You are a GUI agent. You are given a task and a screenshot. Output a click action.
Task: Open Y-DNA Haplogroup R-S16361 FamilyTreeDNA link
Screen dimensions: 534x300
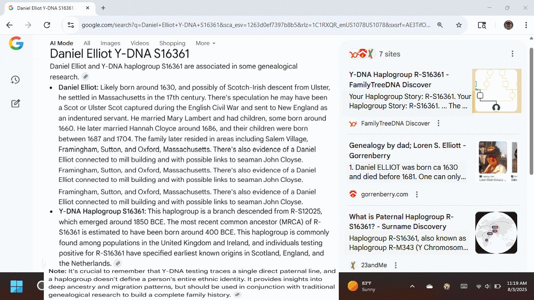[x=399, y=79]
